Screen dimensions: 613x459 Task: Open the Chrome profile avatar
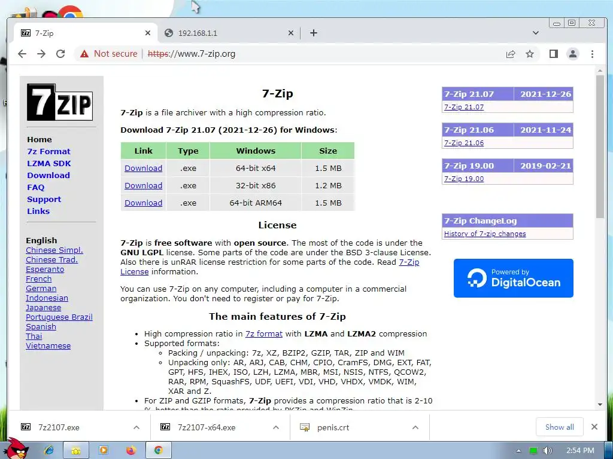573,54
